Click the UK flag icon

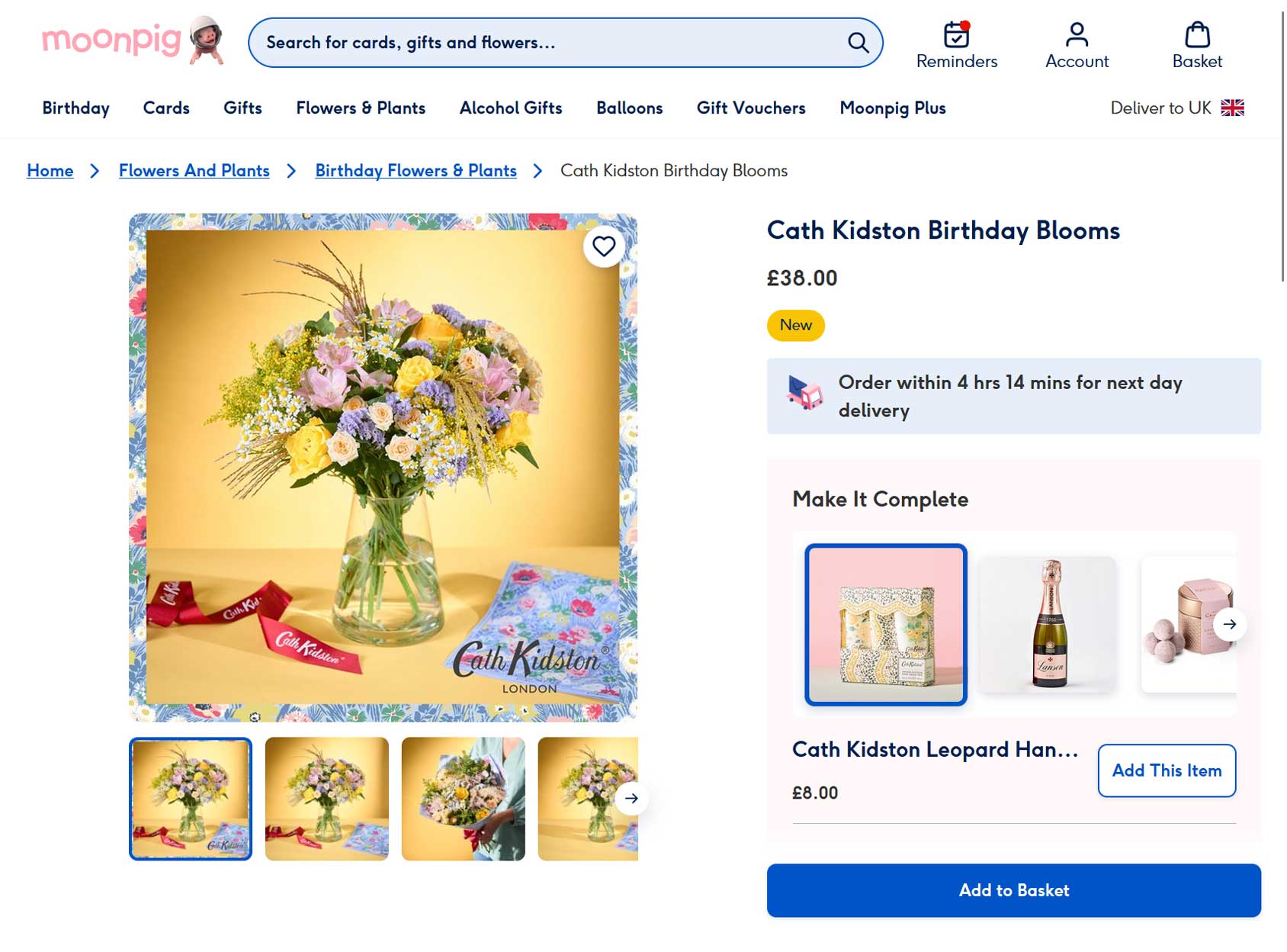point(1232,108)
